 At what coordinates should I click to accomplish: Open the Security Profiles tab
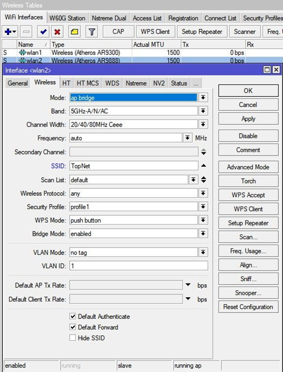[262, 18]
